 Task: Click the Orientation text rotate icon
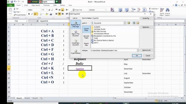click(67, 10)
